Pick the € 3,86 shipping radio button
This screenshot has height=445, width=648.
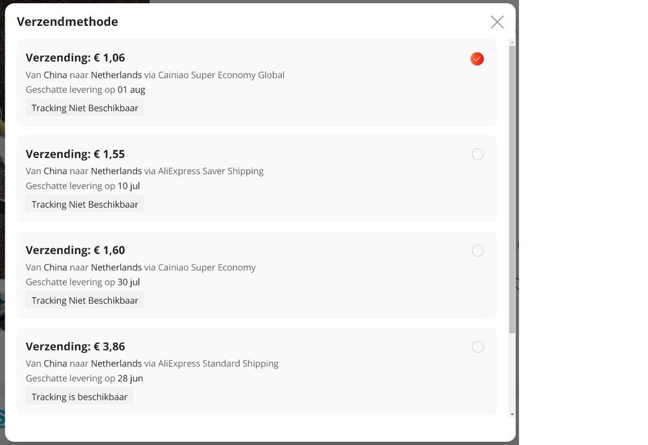click(478, 347)
